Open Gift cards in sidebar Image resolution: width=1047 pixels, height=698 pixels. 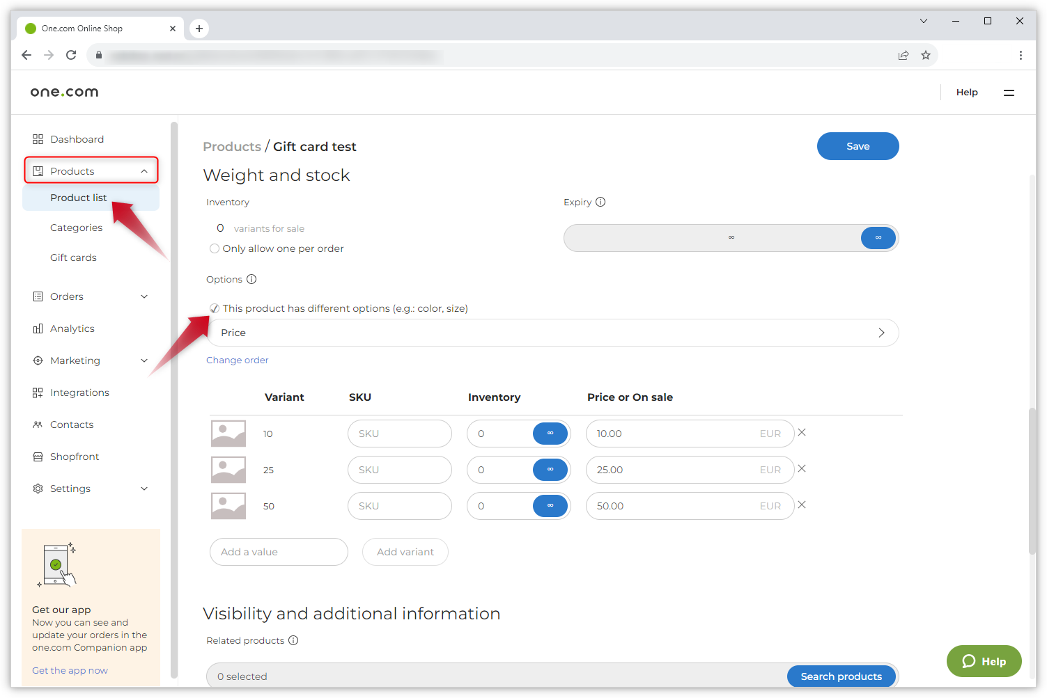[x=73, y=257]
